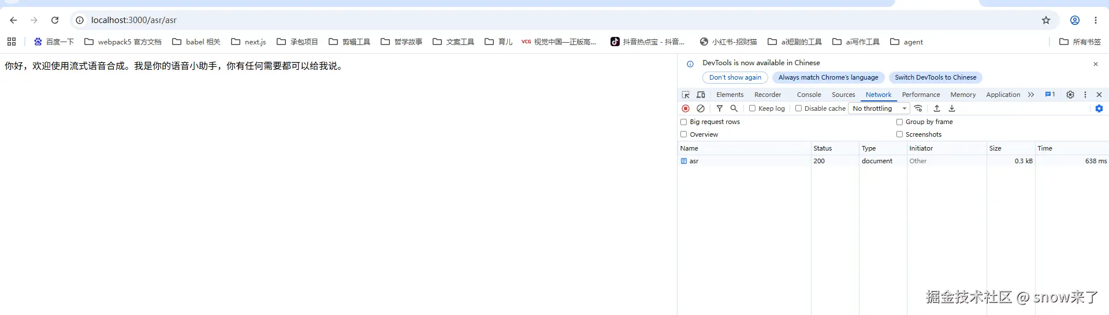
Task: Toggle the network filter funnel icon
Action: tap(720, 108)
